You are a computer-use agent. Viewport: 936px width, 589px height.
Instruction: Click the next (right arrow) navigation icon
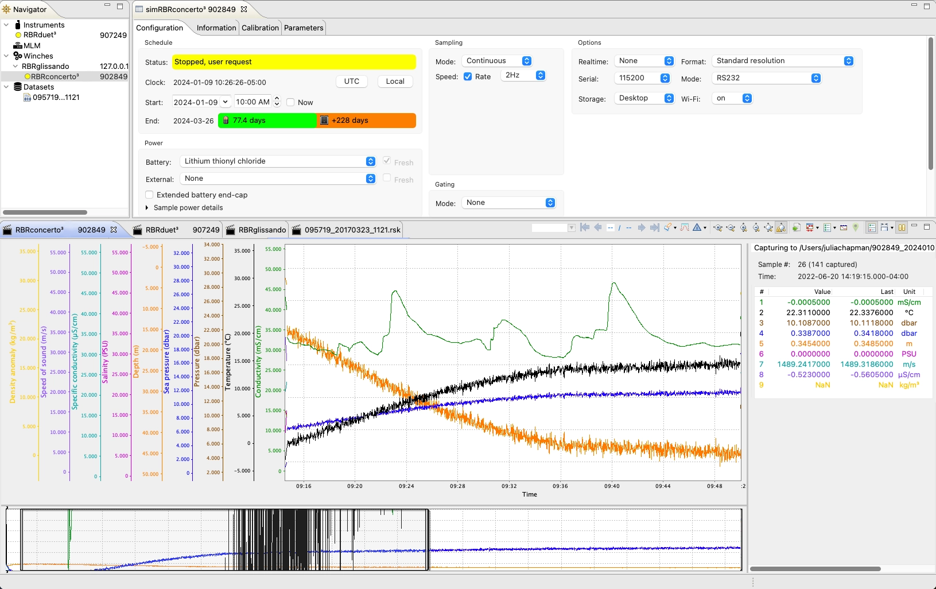642,227
